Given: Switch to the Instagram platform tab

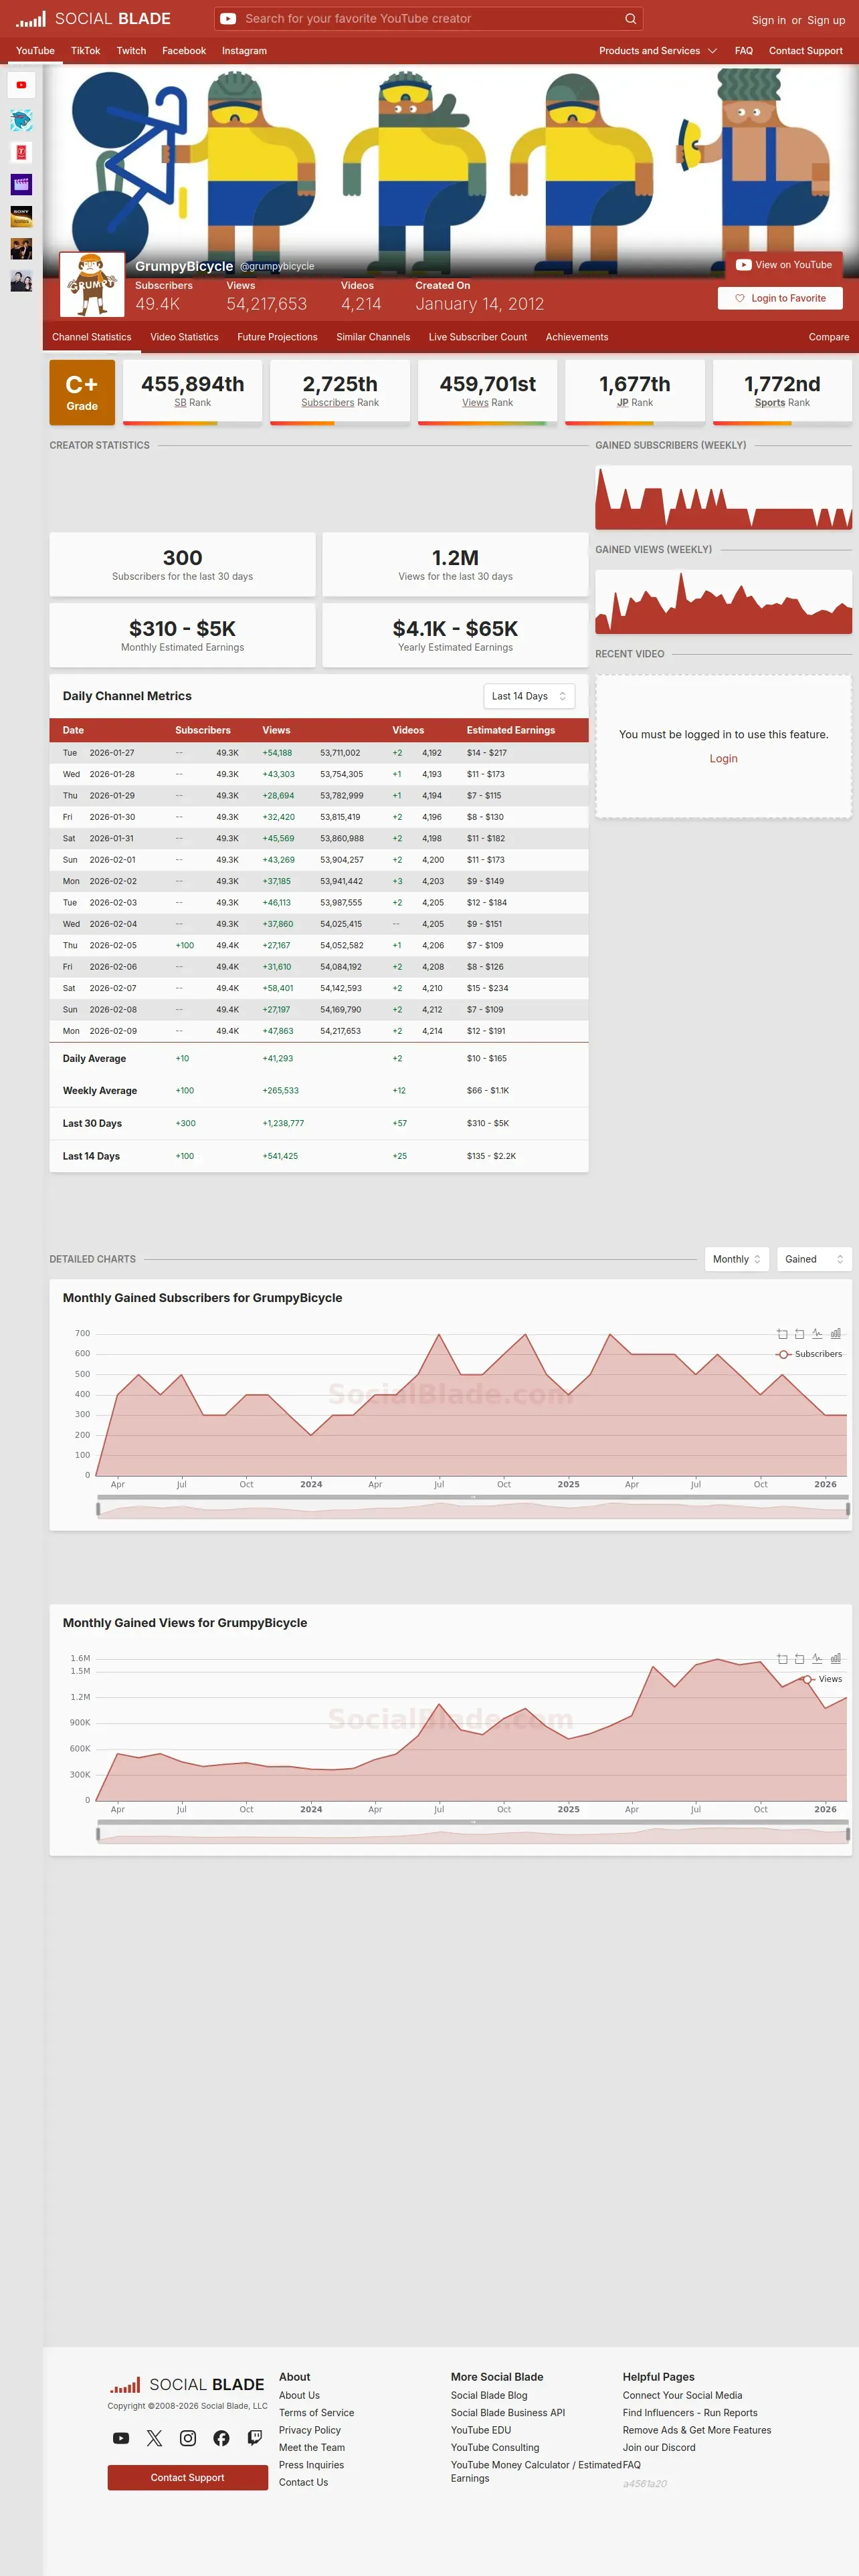Looking at the screenshot, I should coord(244,51).
